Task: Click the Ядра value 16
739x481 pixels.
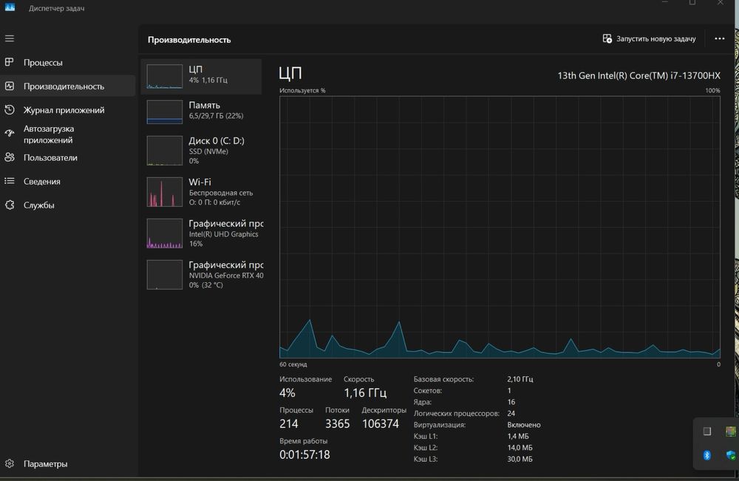Action: pyautogui.click(x=511, y=402)
